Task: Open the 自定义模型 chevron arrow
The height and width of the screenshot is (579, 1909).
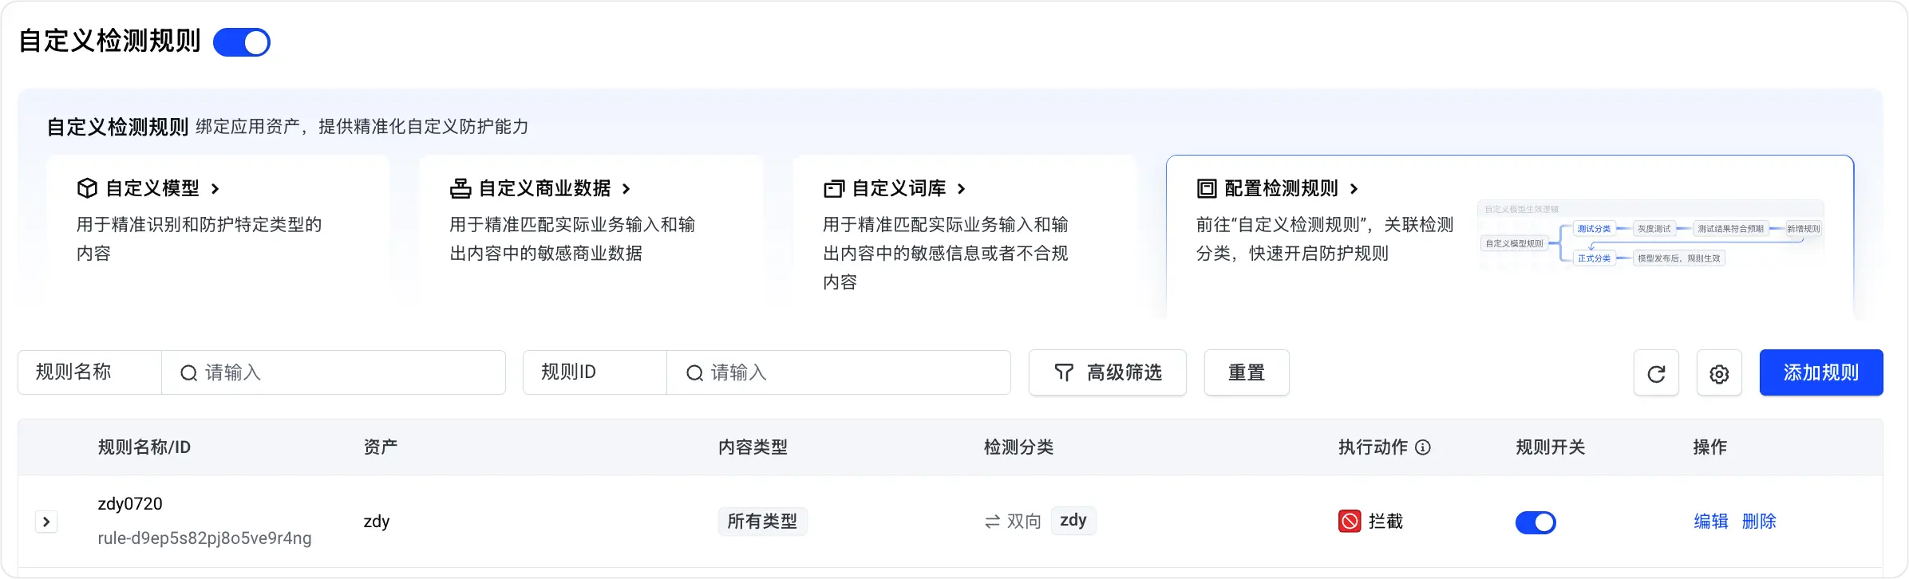Action: [x=215, y=189]
